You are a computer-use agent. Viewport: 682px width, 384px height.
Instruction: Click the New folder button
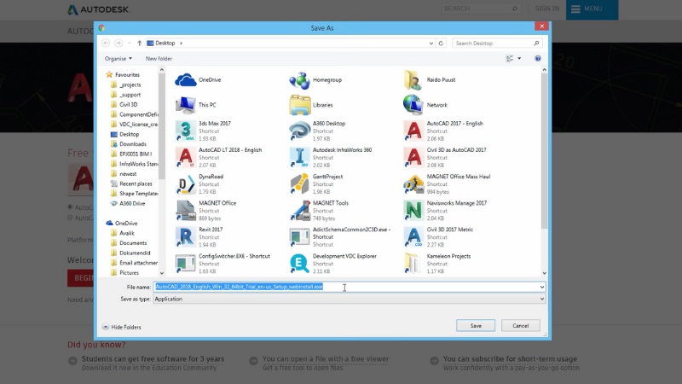pos(159,58)
